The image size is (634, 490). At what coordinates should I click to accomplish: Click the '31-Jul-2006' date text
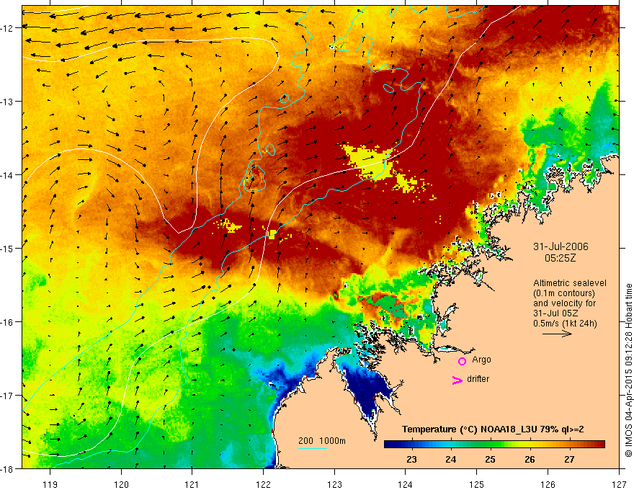pos(561,246)
